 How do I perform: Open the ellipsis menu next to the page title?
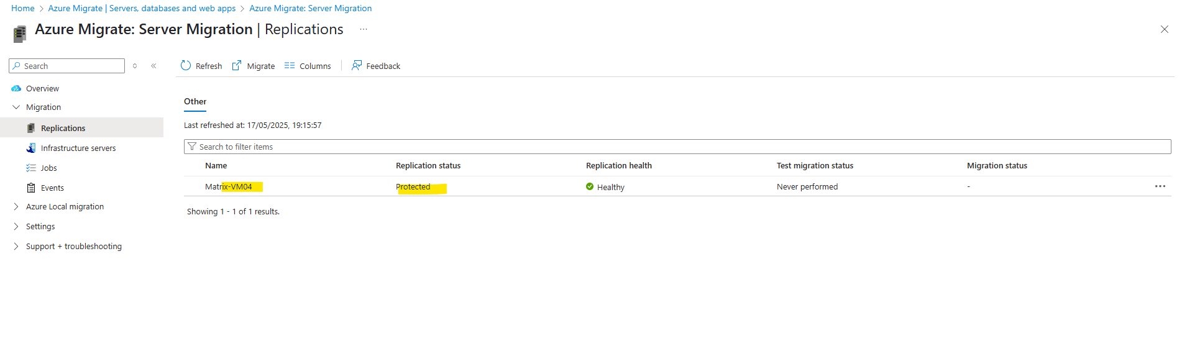point(364,29)
